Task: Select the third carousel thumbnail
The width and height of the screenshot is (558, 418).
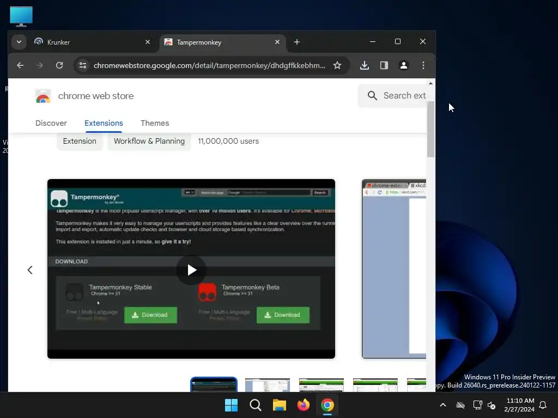Action: 322,385
